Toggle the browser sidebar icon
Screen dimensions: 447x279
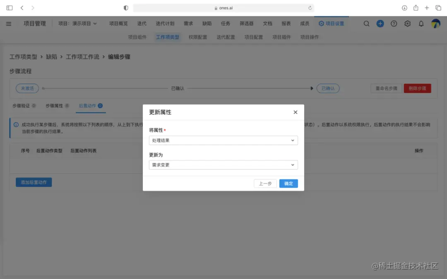tap(9, 7)
